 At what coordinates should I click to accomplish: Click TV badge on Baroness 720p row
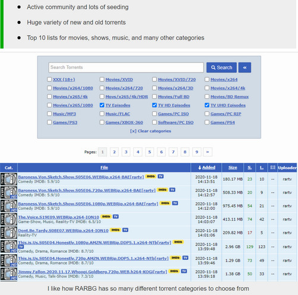(172, 190)
